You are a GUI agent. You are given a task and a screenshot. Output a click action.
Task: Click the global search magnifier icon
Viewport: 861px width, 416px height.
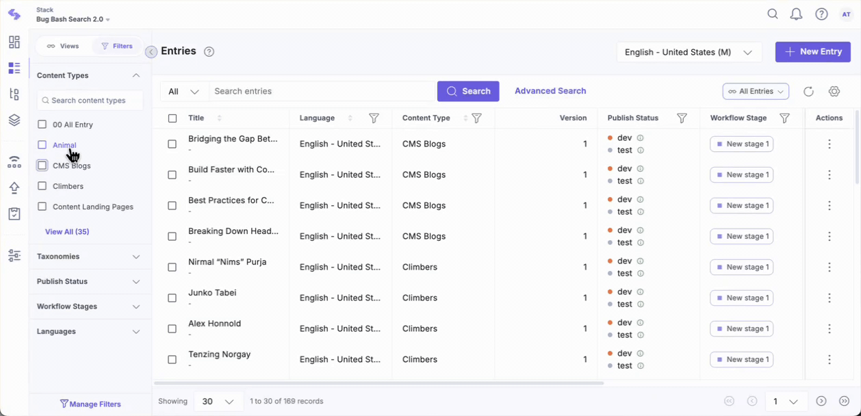click(x=773, y=14)
